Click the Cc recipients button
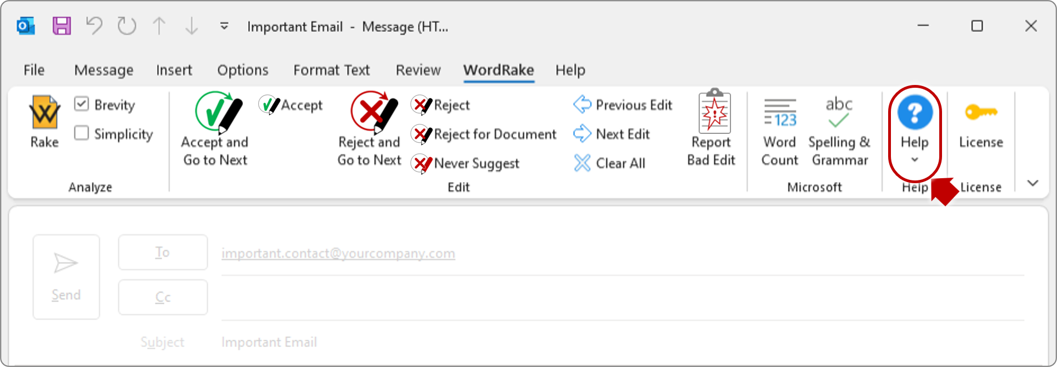This screenshot has width=1057, height=367. click(x=163, y=297)
